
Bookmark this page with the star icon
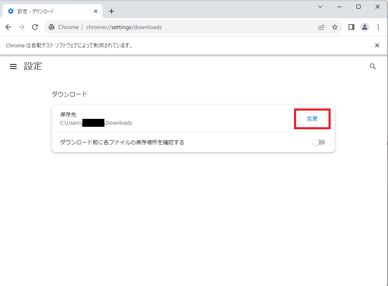tap(334, 27)
